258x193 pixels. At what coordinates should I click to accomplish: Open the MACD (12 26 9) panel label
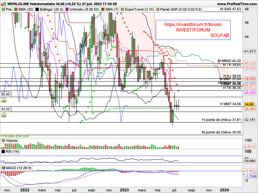coord(18,168)
